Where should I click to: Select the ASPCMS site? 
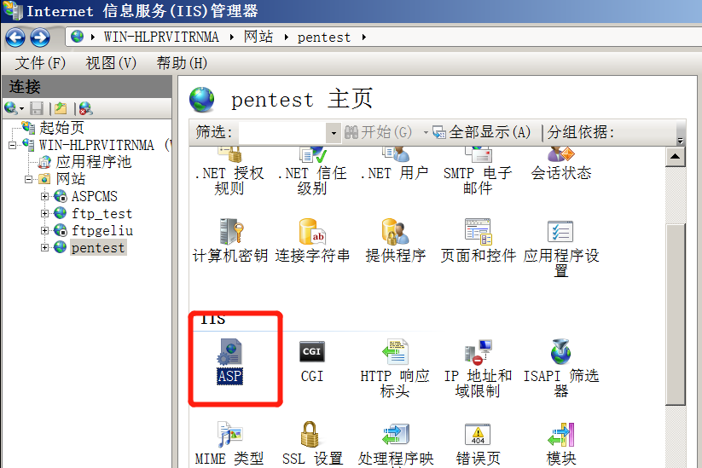pos(95,196)
